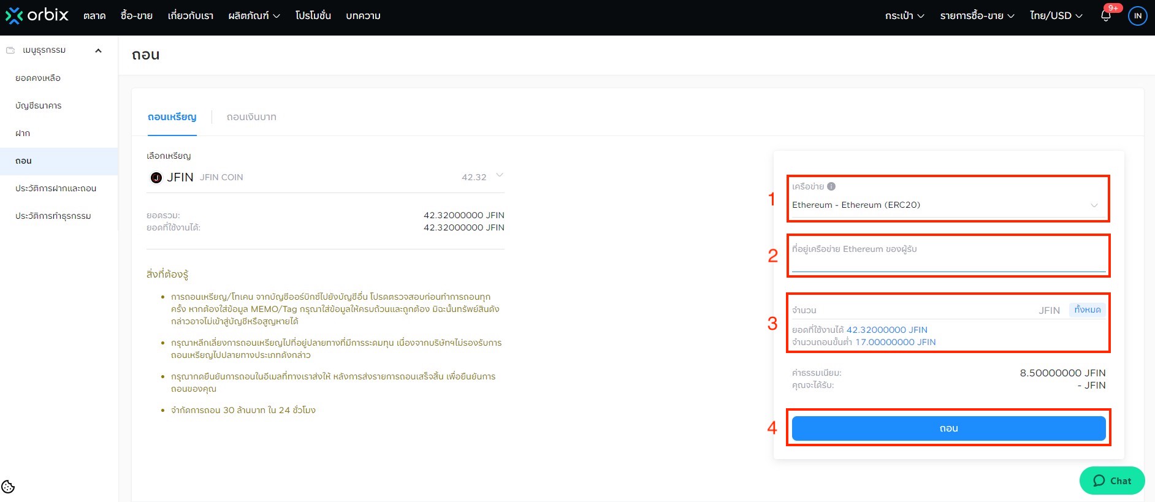Click the Orbix logo
Image resolution: width=1155 pixels, height=502 pixels.
(x=37, y=15)
